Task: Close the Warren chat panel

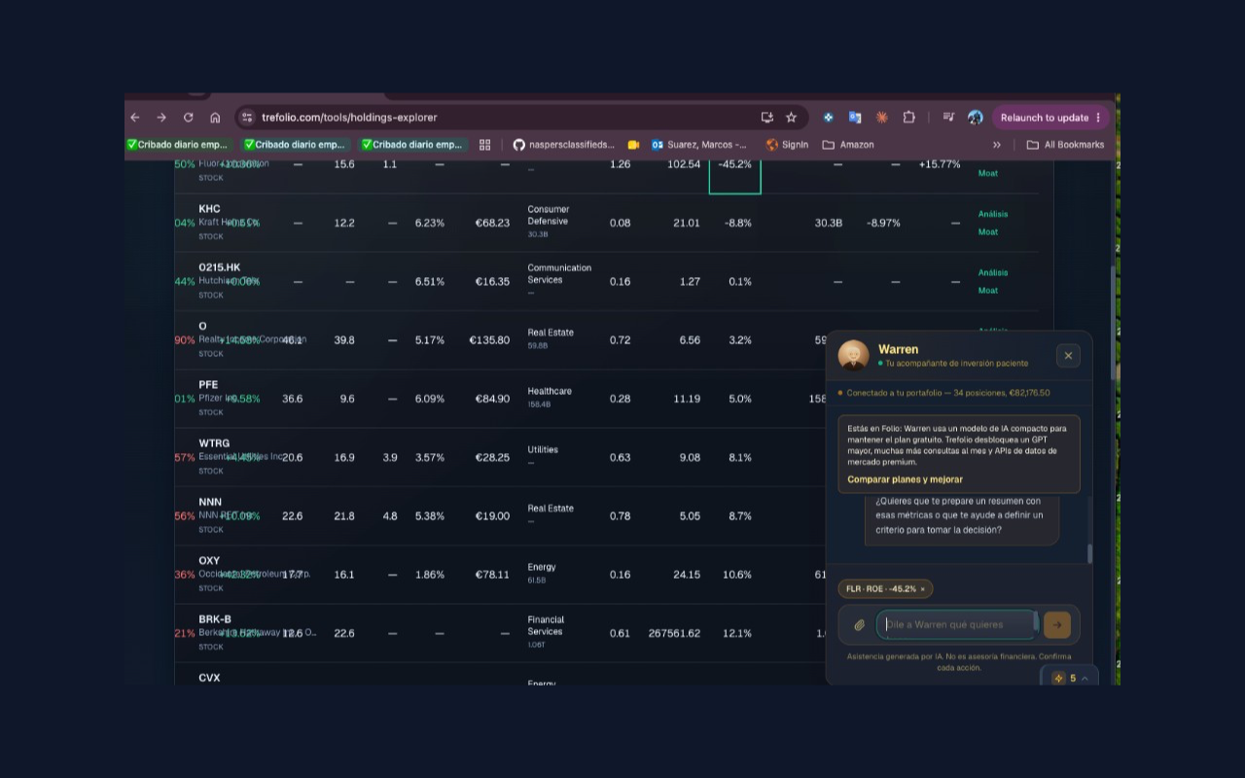Action: click(x=1068, y=356)
